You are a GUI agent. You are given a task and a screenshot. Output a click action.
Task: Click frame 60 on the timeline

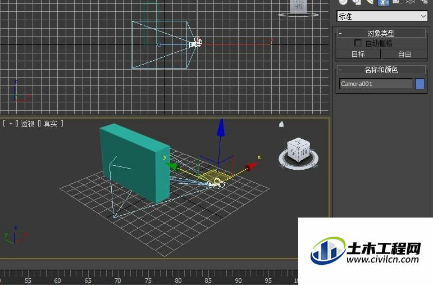click(57, 281)
